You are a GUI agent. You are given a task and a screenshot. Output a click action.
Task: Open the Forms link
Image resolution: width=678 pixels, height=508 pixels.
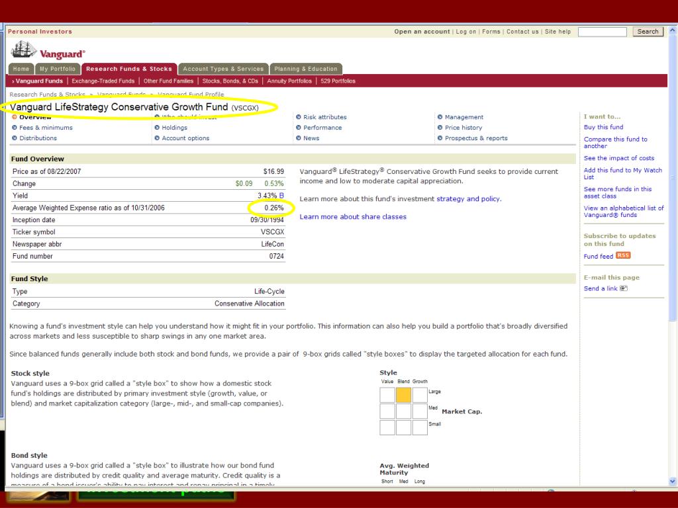(x=491, y=32)
